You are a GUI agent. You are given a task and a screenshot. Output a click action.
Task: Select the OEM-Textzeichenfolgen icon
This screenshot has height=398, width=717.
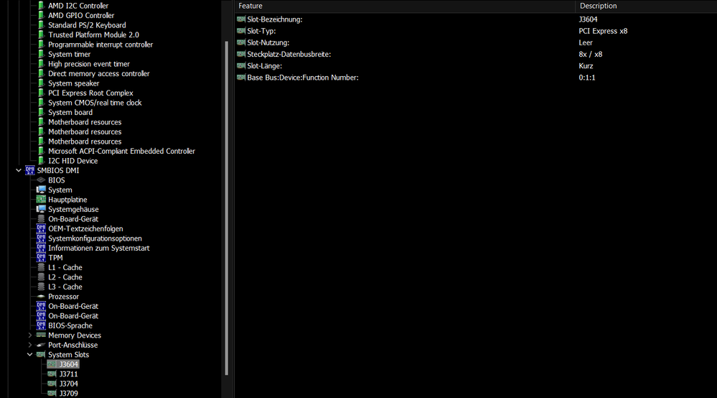click(x=41, y=228)
